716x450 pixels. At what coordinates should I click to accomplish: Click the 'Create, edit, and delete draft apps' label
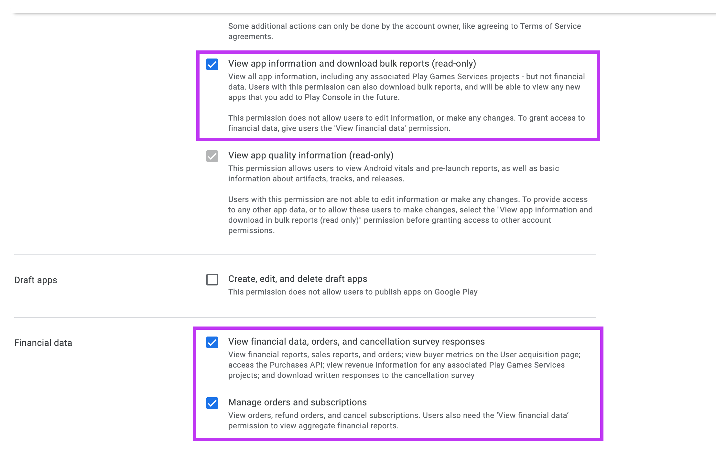pyautogui.click(x=298, y=279)
